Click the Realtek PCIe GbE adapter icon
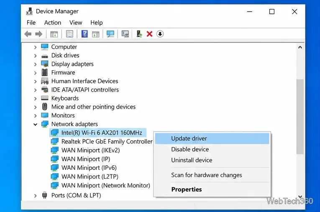320x212 pixels. click(54, 142)
